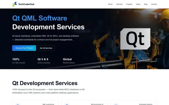Click the TechCoderHub brand name
The image size is (169, 105).
(x=26, y=4)
